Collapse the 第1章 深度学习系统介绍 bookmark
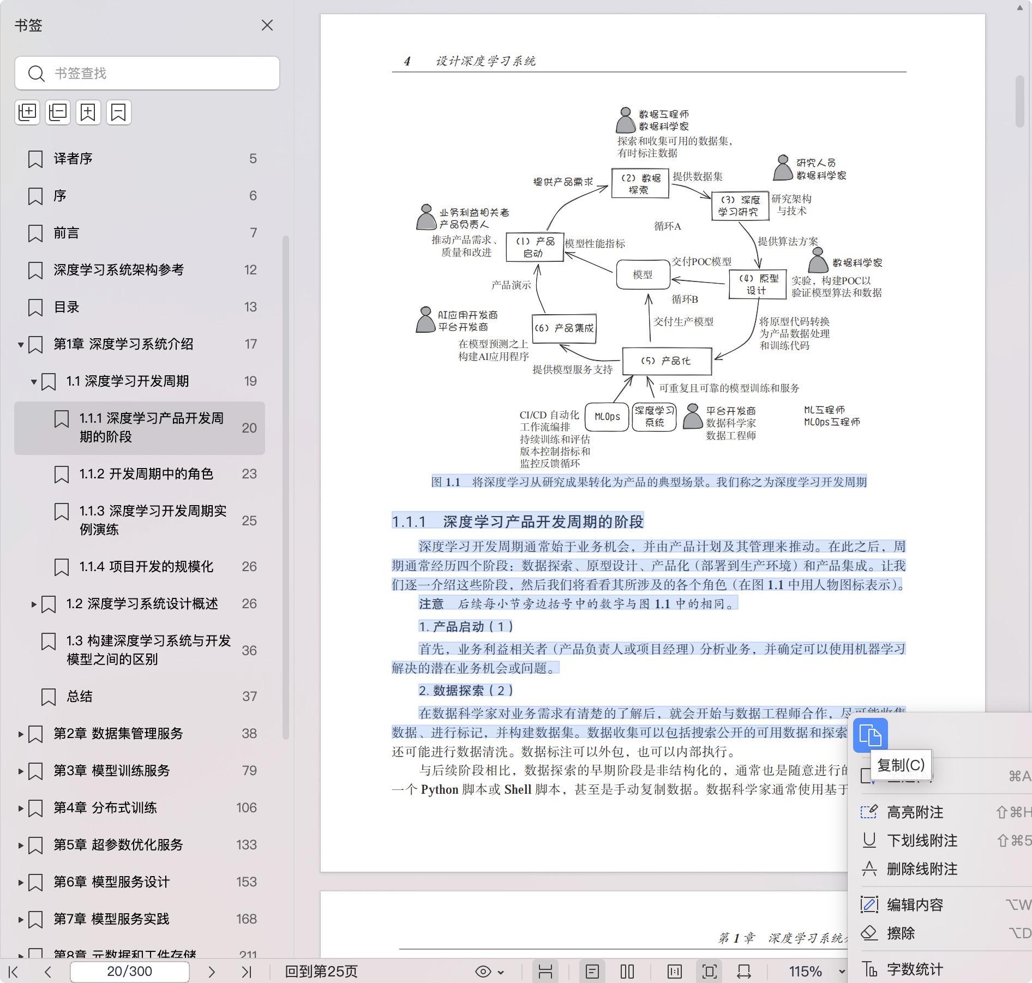1032x983 pixels. point(21,344)
